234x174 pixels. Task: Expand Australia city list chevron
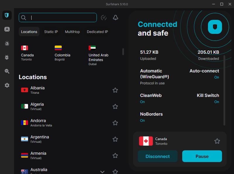click(x=102, y=172)
